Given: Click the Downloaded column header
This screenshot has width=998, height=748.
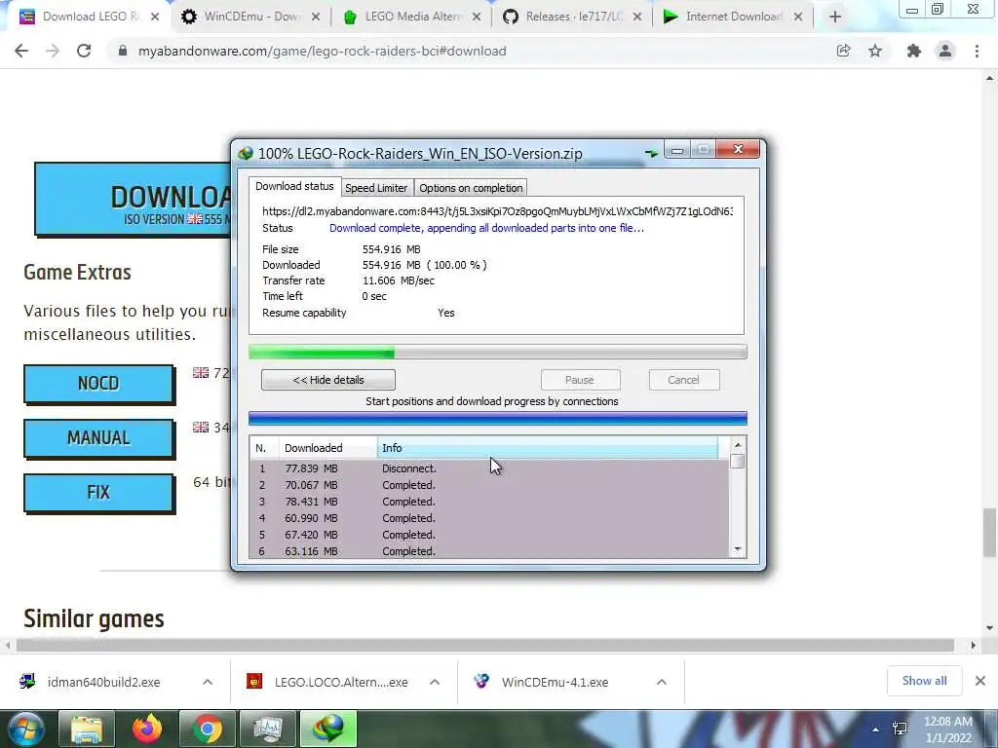Looking at the screenshot, I should point(327,448).
